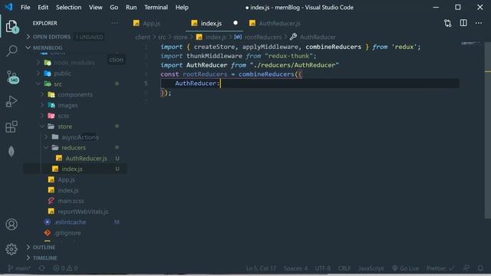Open the Accounts icon
Image resolution: width=491 pixels, height=276 pixels.
click(12, 225)
